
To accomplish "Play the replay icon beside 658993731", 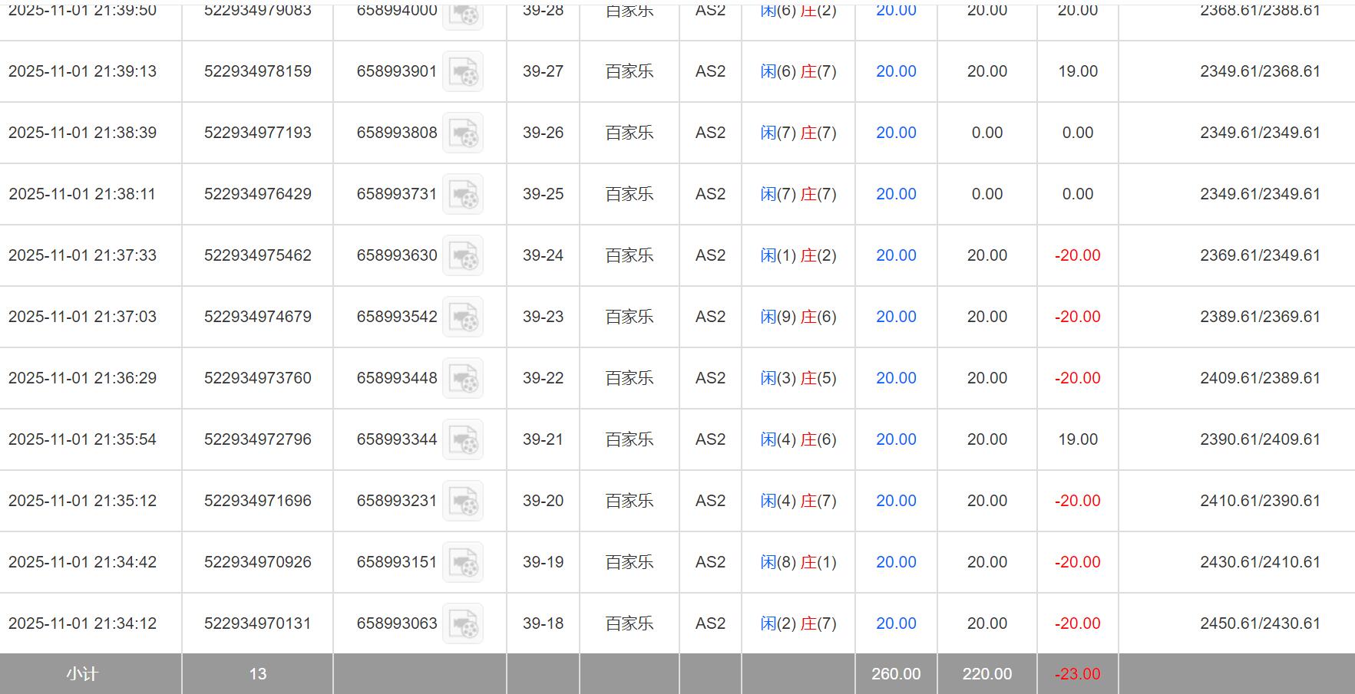I will (463, 194).
